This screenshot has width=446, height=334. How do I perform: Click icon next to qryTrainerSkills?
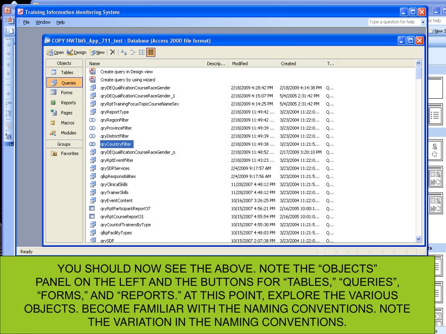(x=93, y=192)
